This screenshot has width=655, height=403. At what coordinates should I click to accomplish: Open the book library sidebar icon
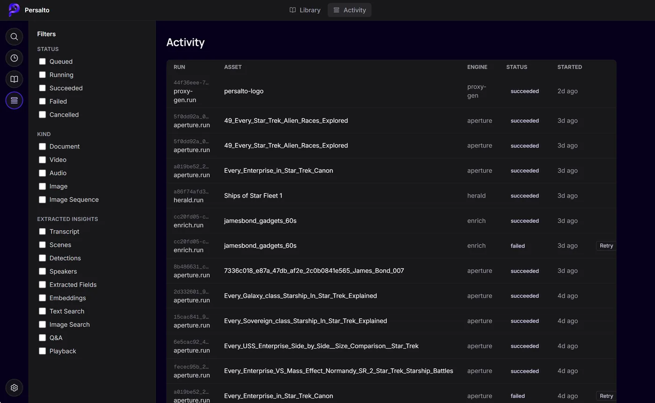pyautogui.click(x=14, y=79)
